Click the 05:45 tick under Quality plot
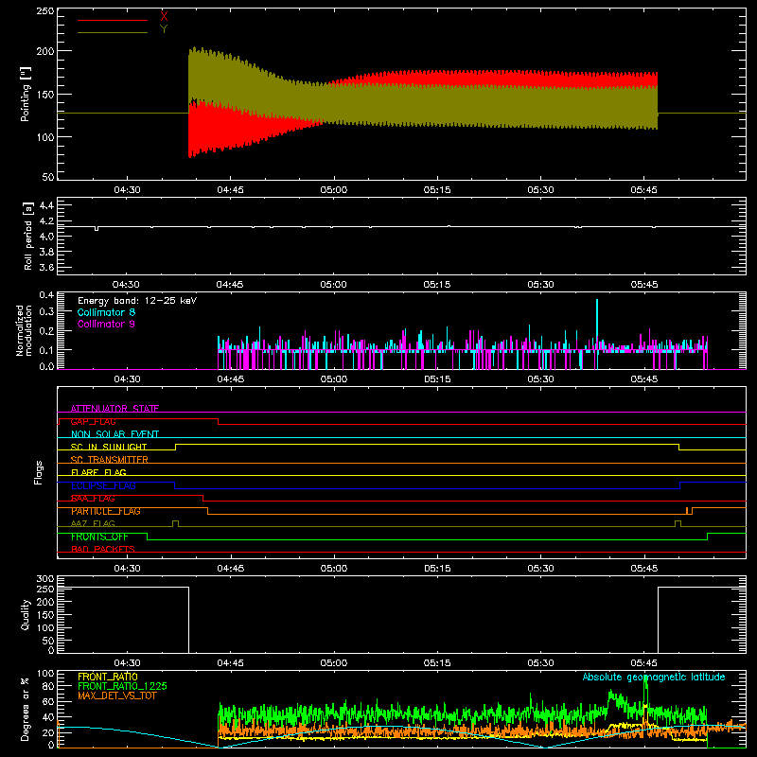This screenshot has height=757, width=757. pos(643,663)
